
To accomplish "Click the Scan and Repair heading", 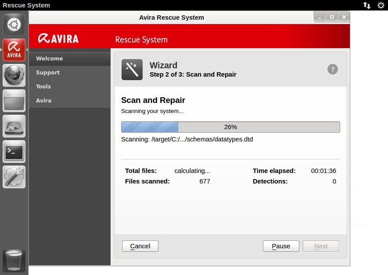I will (x=153, y=100).
